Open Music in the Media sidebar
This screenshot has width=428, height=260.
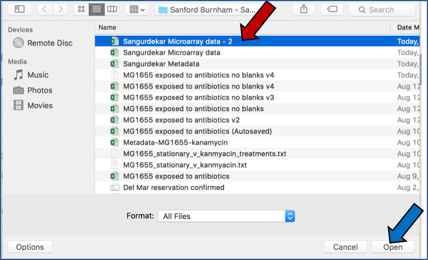click(38, 75)
